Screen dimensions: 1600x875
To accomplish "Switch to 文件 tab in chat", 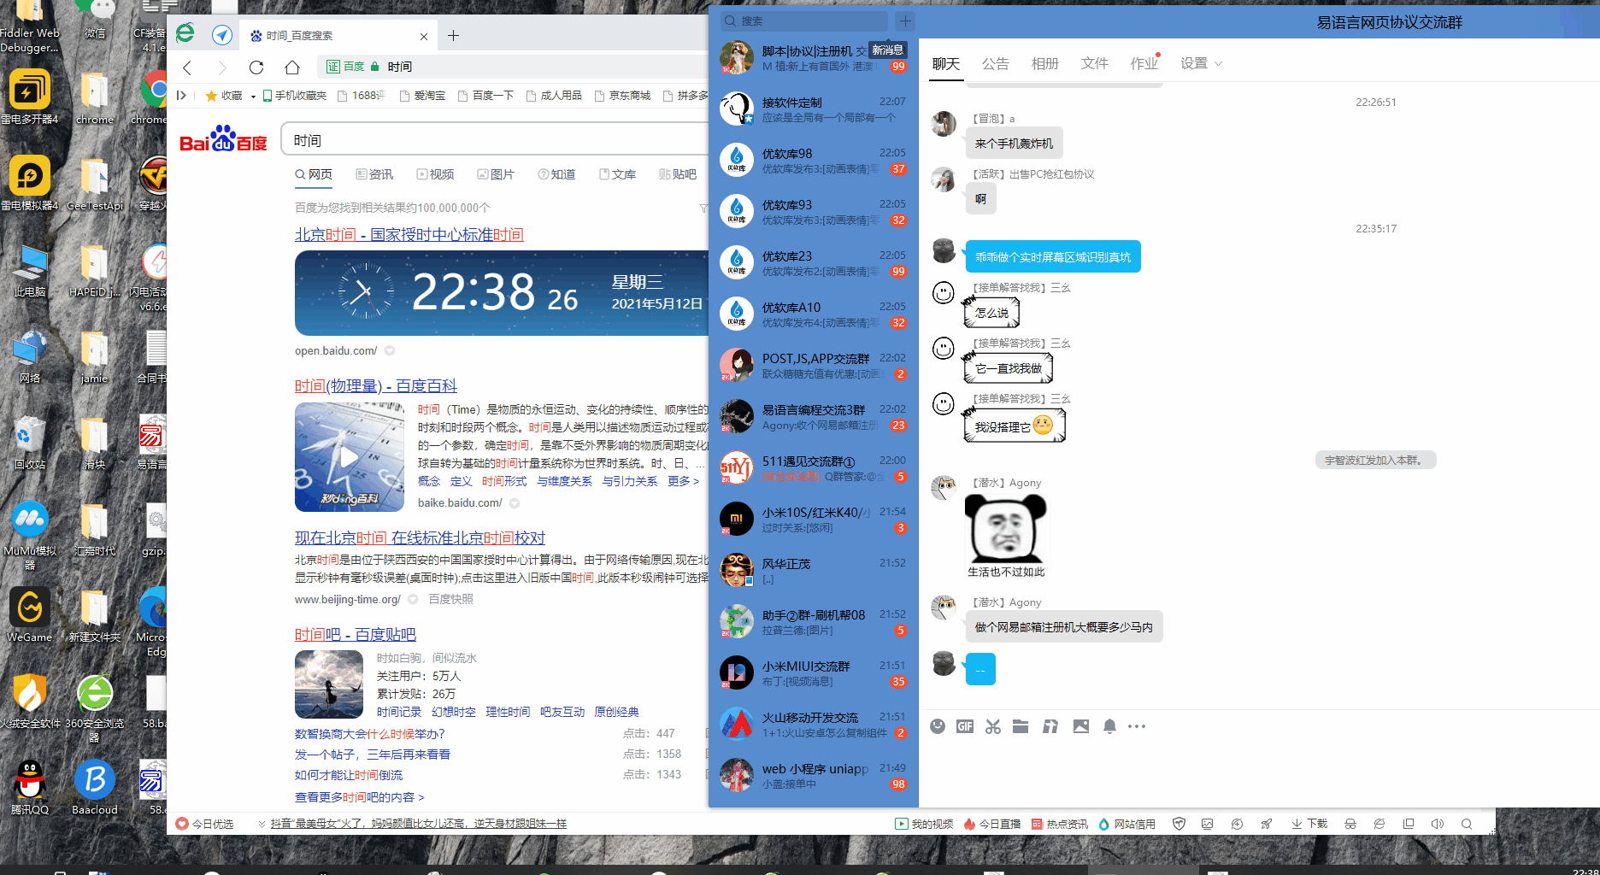I will (1094, 63).
